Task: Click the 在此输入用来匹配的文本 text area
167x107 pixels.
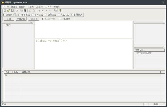Action: [x=83, y=54]
